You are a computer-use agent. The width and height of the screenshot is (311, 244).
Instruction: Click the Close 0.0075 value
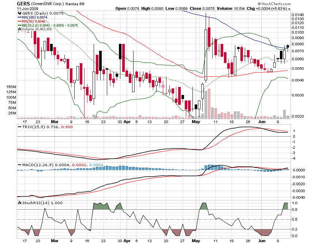pyautogui.click(x=202, y=8)
